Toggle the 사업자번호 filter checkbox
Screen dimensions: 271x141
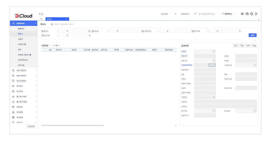(143, 31)
